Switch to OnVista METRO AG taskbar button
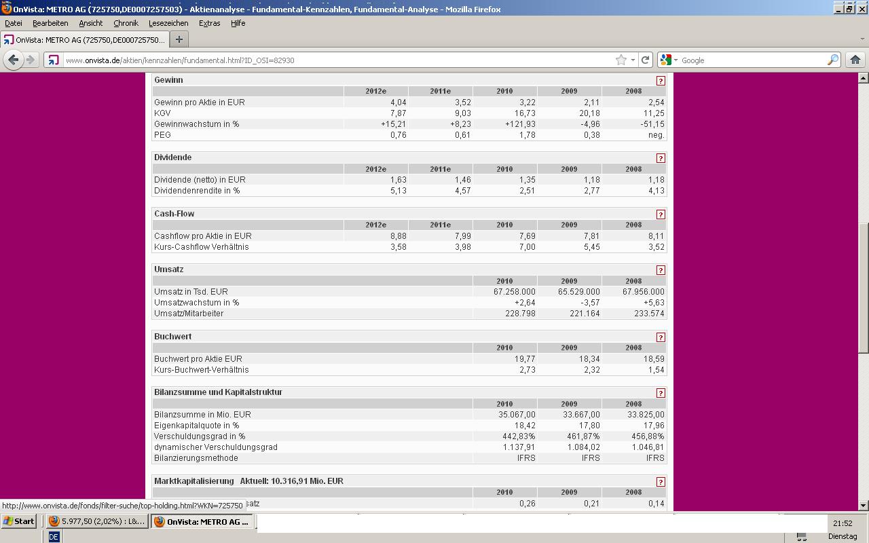Viewport: 869px width, 543px height. click(202, 521)
